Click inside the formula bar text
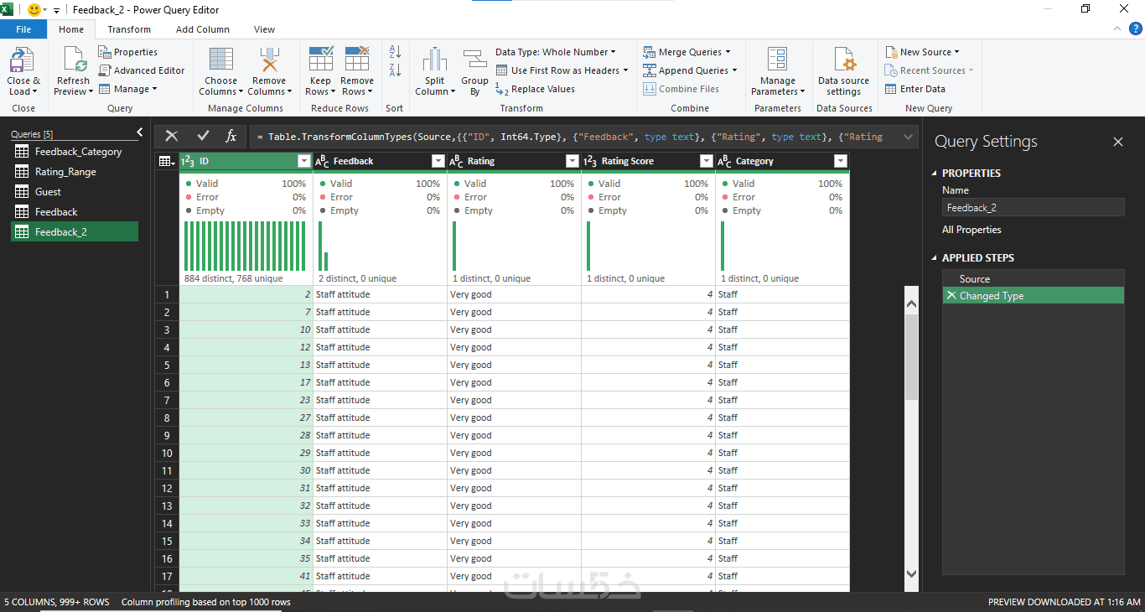Screen dimensions: 1145x612 570,137
